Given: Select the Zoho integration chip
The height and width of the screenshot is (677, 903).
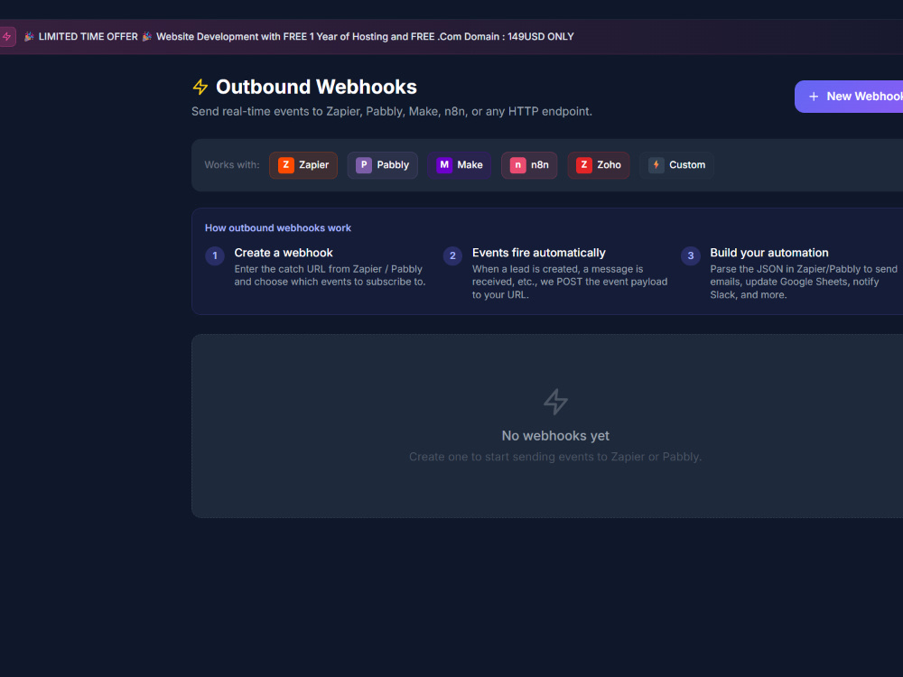Looking at the screenshot, I should coord(599,165).
